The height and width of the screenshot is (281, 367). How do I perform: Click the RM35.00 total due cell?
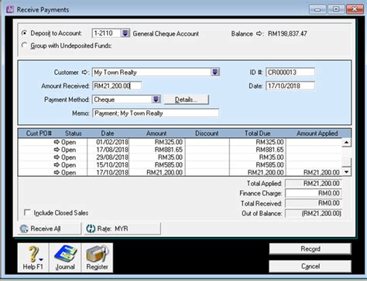click(x=271, y=157)
